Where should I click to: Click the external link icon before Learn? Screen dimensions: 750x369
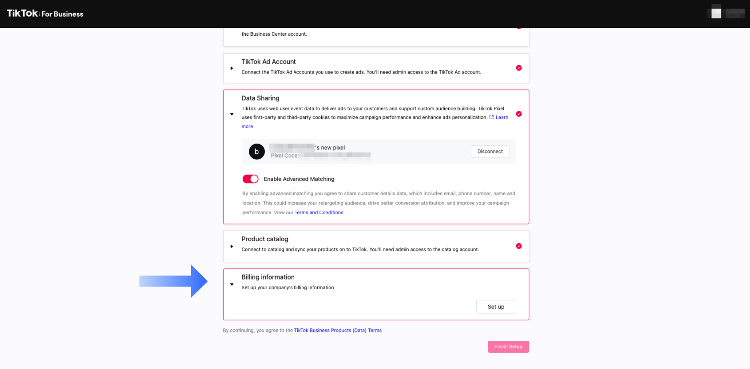coord(491,117)
